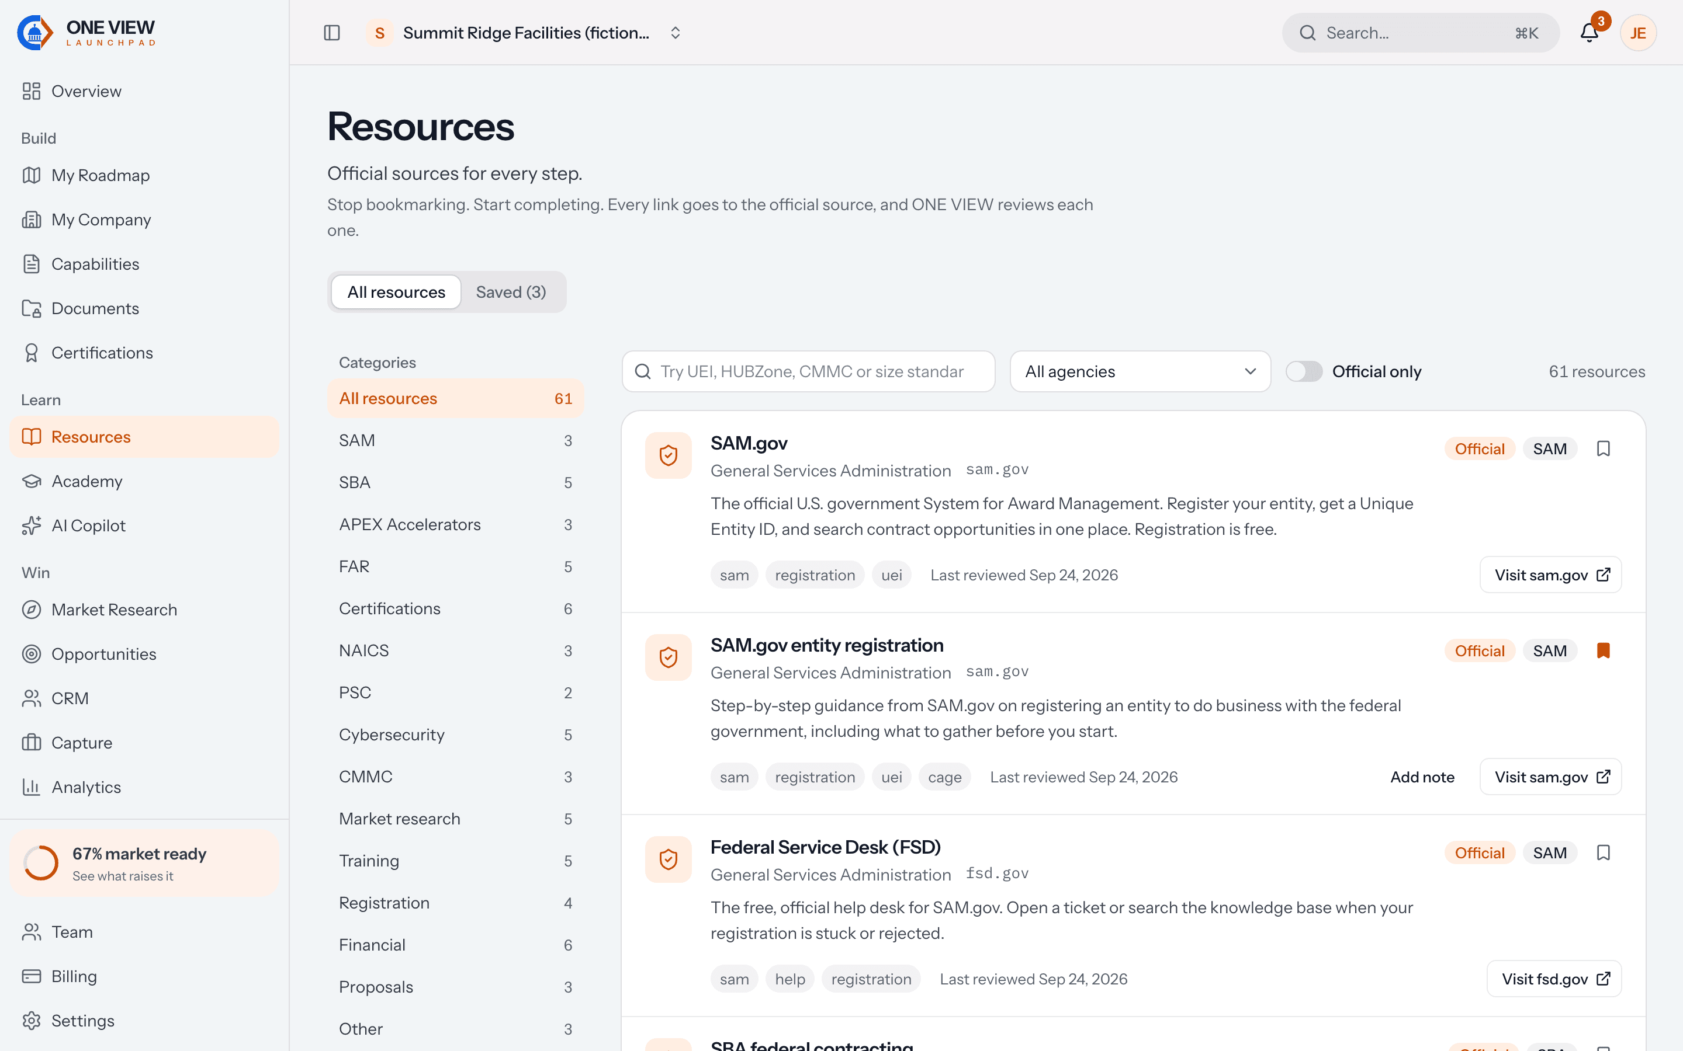
Task: Click the Team users icon
Action: click(x=32, y=932)
